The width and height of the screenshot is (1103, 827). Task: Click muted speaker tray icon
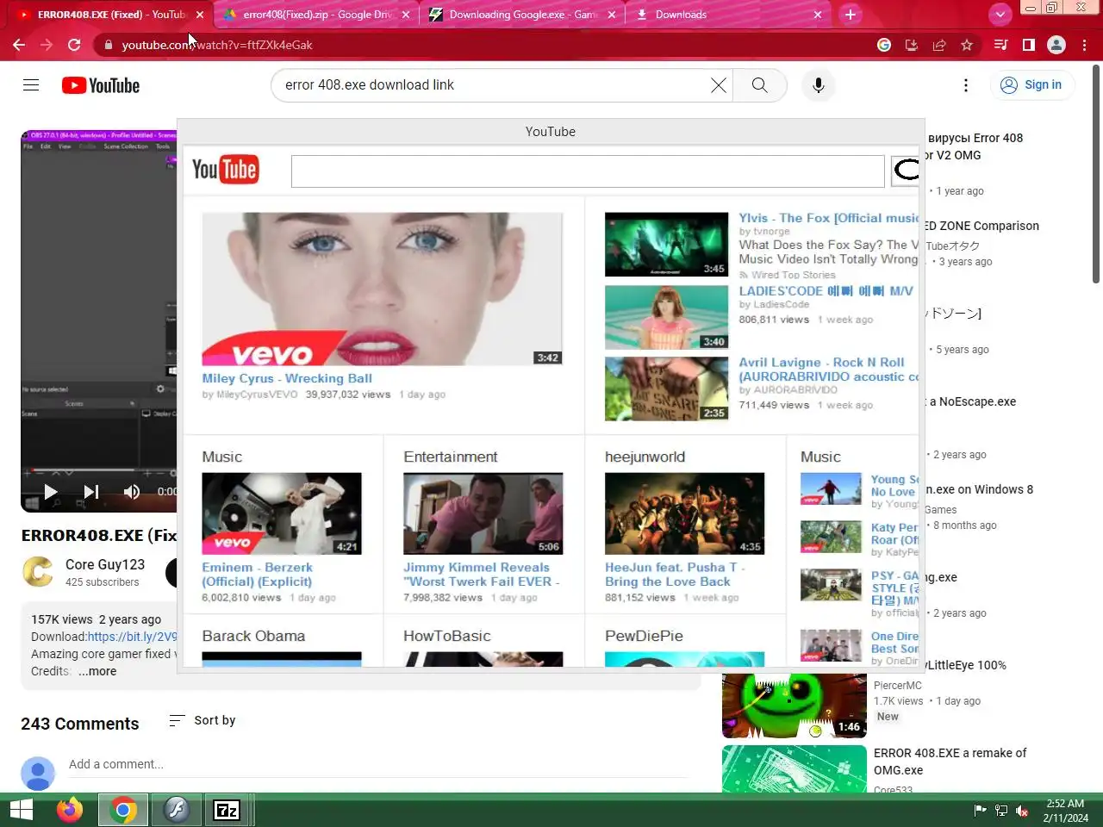pyautogui.click(x=1022, y=810)
